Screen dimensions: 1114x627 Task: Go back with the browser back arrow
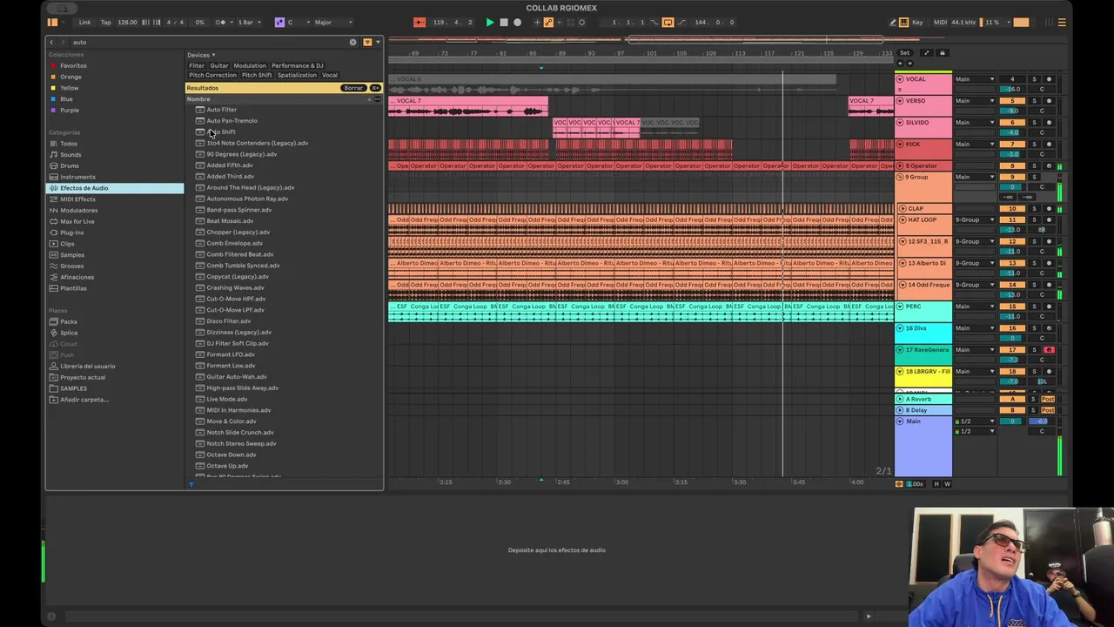[51, 42]
